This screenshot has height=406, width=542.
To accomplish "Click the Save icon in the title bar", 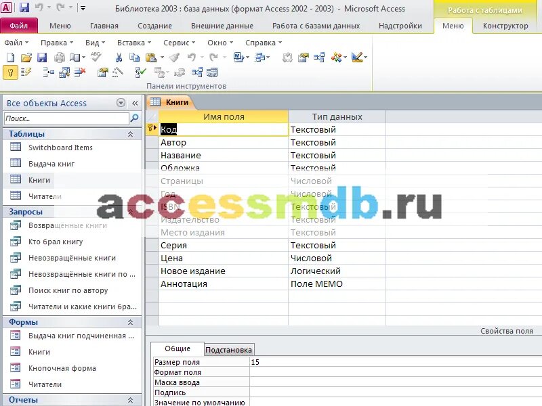I will (x=24, y=7).
